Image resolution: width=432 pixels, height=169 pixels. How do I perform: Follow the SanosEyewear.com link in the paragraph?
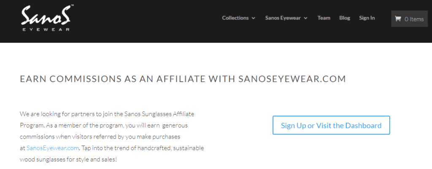[53, 148]
